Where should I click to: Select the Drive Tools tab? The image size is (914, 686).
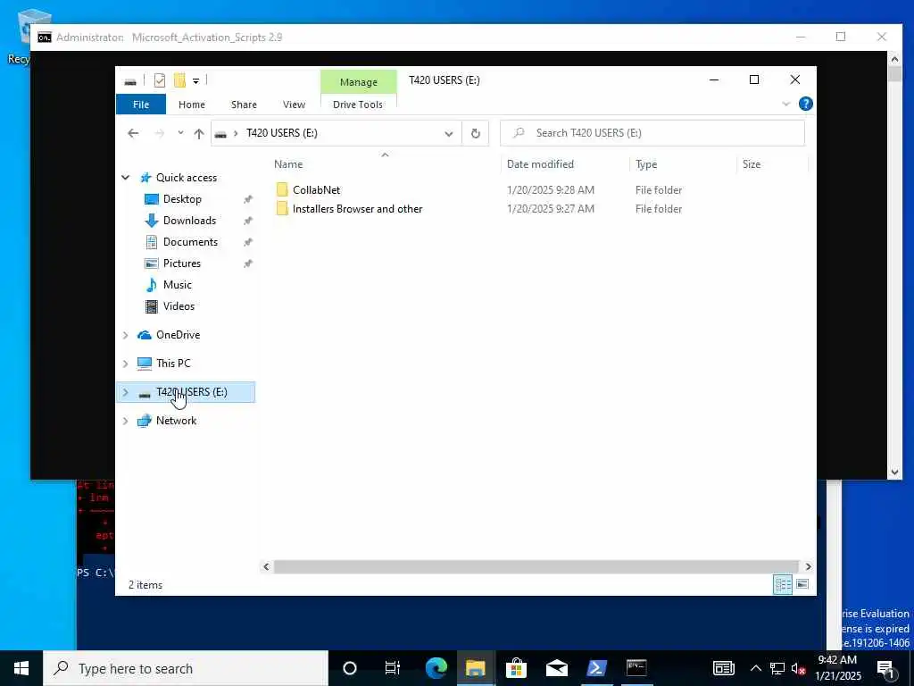click(358, 105)
